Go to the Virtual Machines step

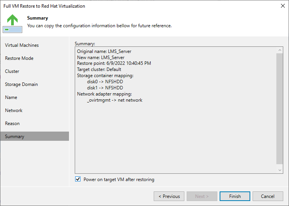[x=22, y=45]
